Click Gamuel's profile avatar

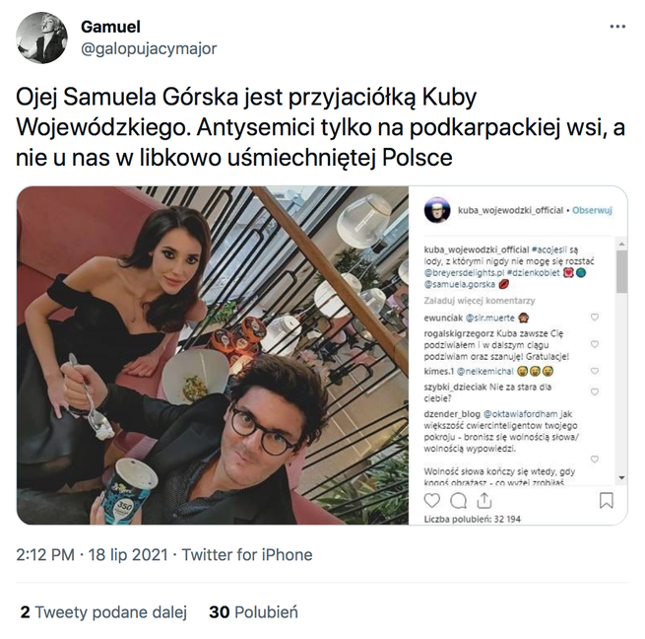(41, 37)
